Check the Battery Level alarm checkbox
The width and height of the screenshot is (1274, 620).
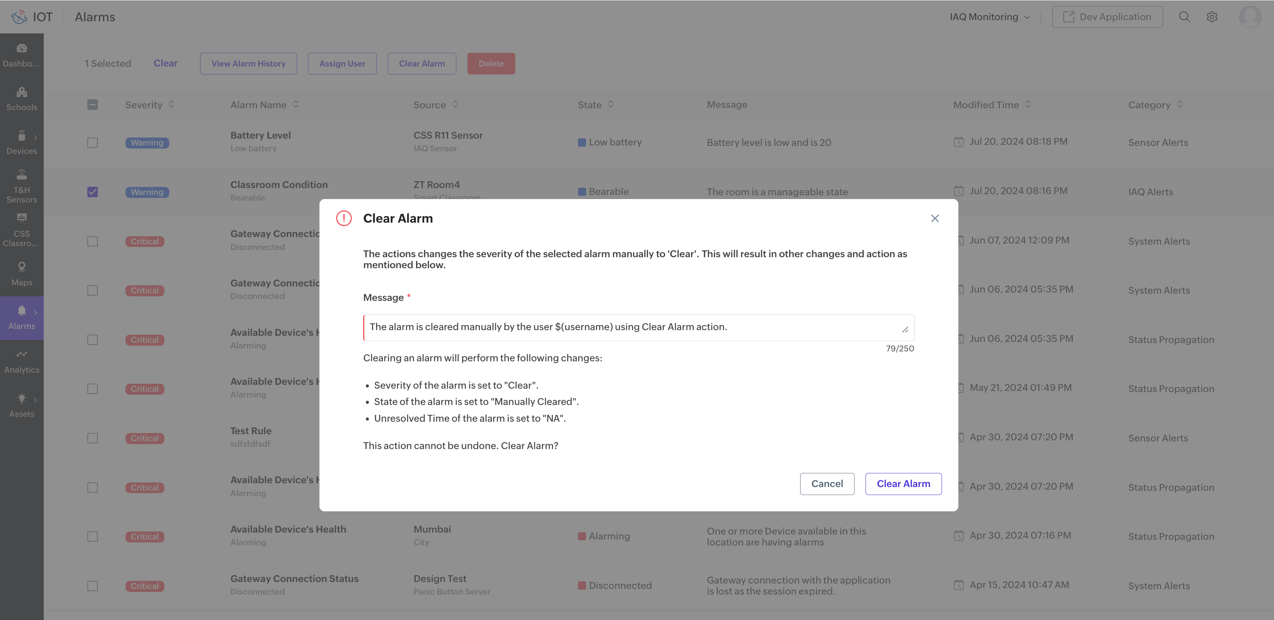(x=92, y=142)
